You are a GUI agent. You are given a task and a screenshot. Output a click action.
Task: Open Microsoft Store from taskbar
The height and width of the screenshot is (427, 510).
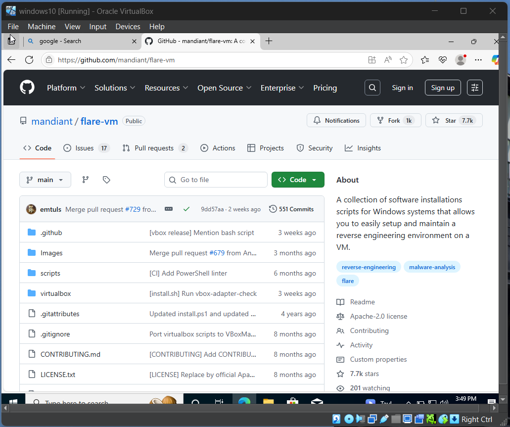292,401
